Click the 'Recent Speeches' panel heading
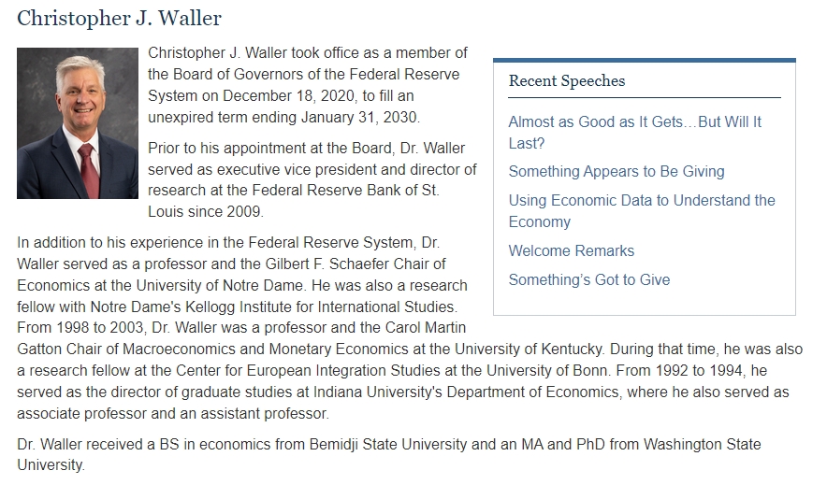 (567, 80)
